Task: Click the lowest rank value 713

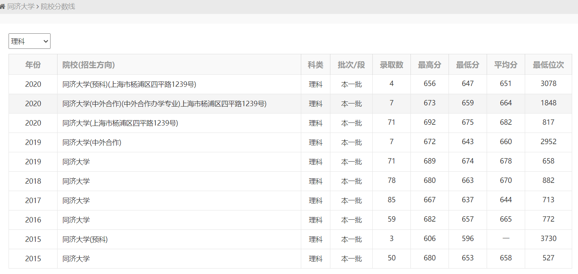Action: pyautogui.click(x=548, y=200)
